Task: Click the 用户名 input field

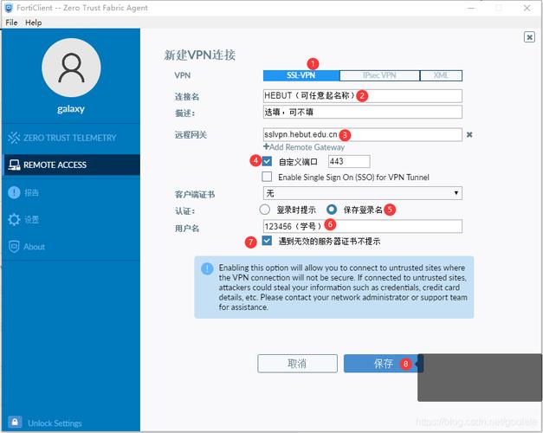Action: (363, 226)
